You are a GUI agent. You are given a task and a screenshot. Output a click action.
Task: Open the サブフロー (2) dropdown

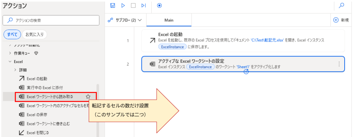125,20
